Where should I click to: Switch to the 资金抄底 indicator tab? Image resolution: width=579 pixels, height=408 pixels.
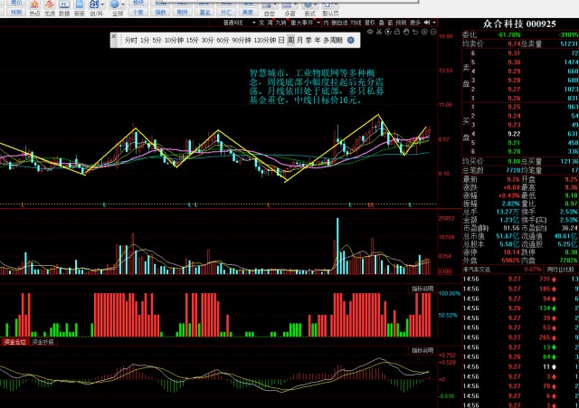pyautogui.click(x=43, y=343)
